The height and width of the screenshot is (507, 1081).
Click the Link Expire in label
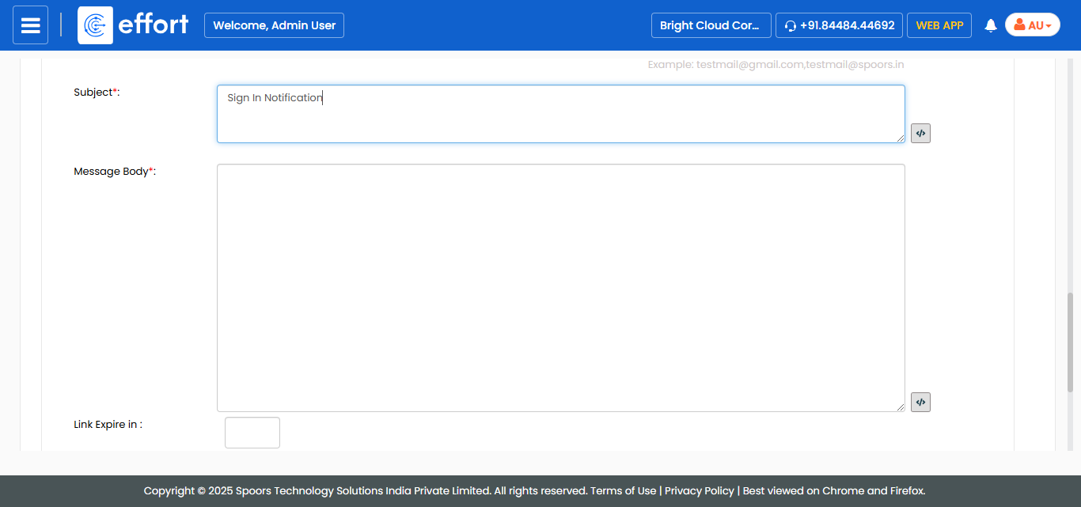tap(108, 425)
